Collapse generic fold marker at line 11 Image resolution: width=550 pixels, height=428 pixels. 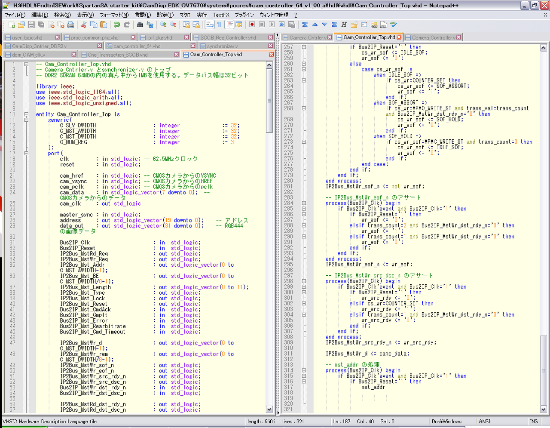point(26,120)
